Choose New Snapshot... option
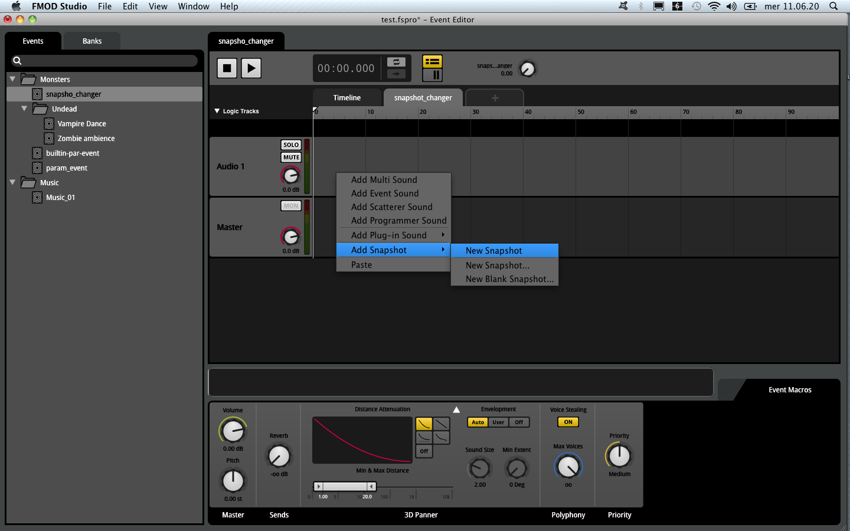The width and height of the screenshot is (850, 531). pos(505,265)
